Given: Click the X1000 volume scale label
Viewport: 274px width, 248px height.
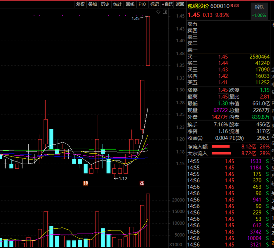Looking at the screenshot, I should (176, 245).
